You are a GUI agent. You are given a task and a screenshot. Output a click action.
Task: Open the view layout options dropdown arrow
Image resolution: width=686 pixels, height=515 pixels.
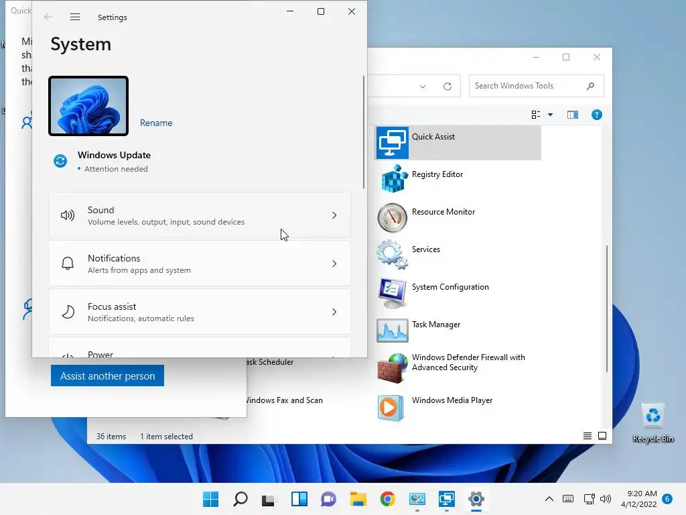[551, 115]
